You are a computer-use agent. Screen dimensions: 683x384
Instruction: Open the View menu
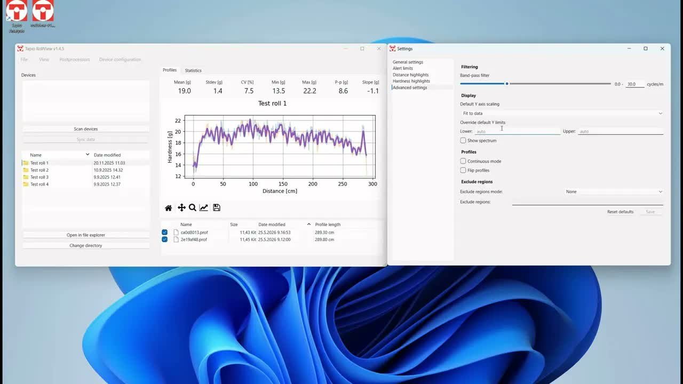(44, 60)
